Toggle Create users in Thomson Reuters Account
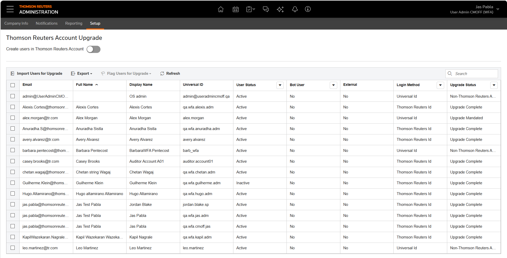 click(x=93, y=49)
